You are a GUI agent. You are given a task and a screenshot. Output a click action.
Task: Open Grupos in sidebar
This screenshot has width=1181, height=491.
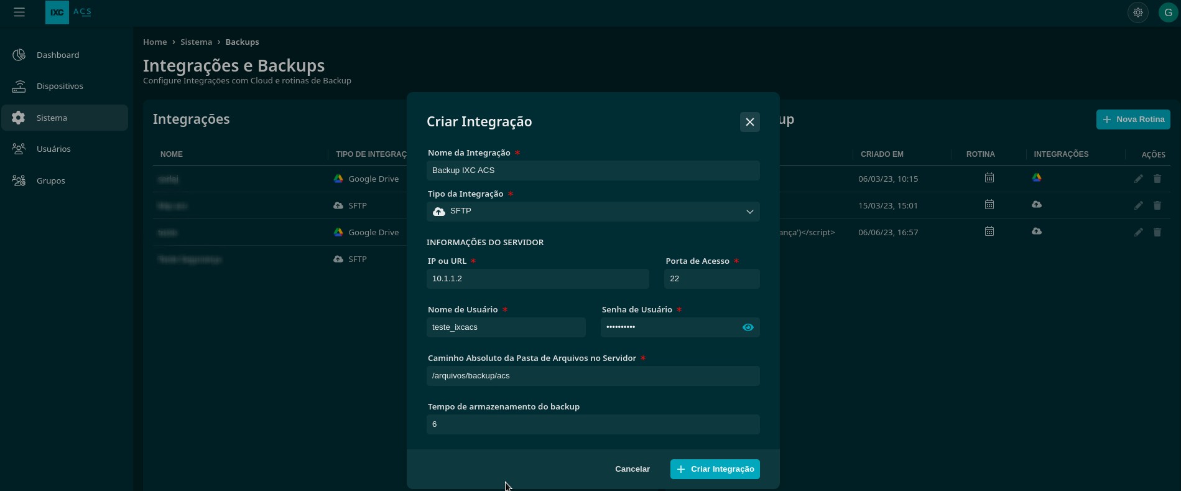[65, 180]
